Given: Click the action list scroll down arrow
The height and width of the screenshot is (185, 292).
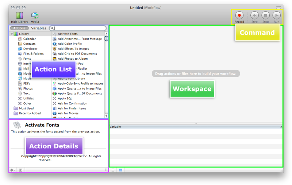Looking at the screenshot, I should [x=106, y=116].
